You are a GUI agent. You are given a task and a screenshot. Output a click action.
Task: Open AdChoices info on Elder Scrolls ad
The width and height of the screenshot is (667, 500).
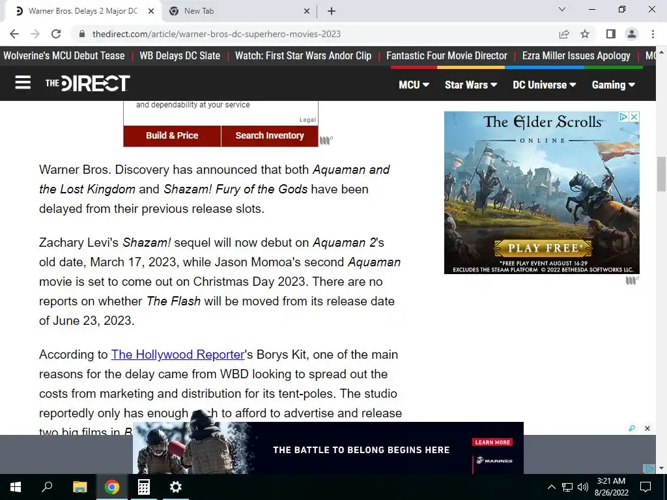pos(623,117)
